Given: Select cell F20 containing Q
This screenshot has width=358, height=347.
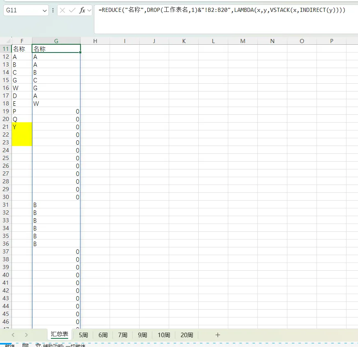Looking at the screenshot, I should coord(22,119).
